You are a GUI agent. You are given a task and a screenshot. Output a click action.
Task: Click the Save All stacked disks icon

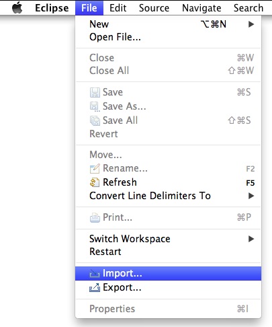click(x=95, y=120)
